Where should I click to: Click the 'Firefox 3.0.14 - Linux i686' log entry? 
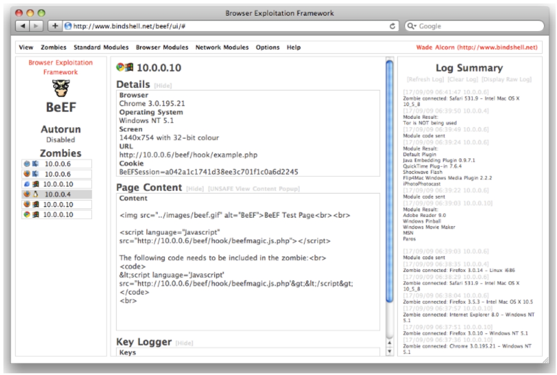click(459, 270)
